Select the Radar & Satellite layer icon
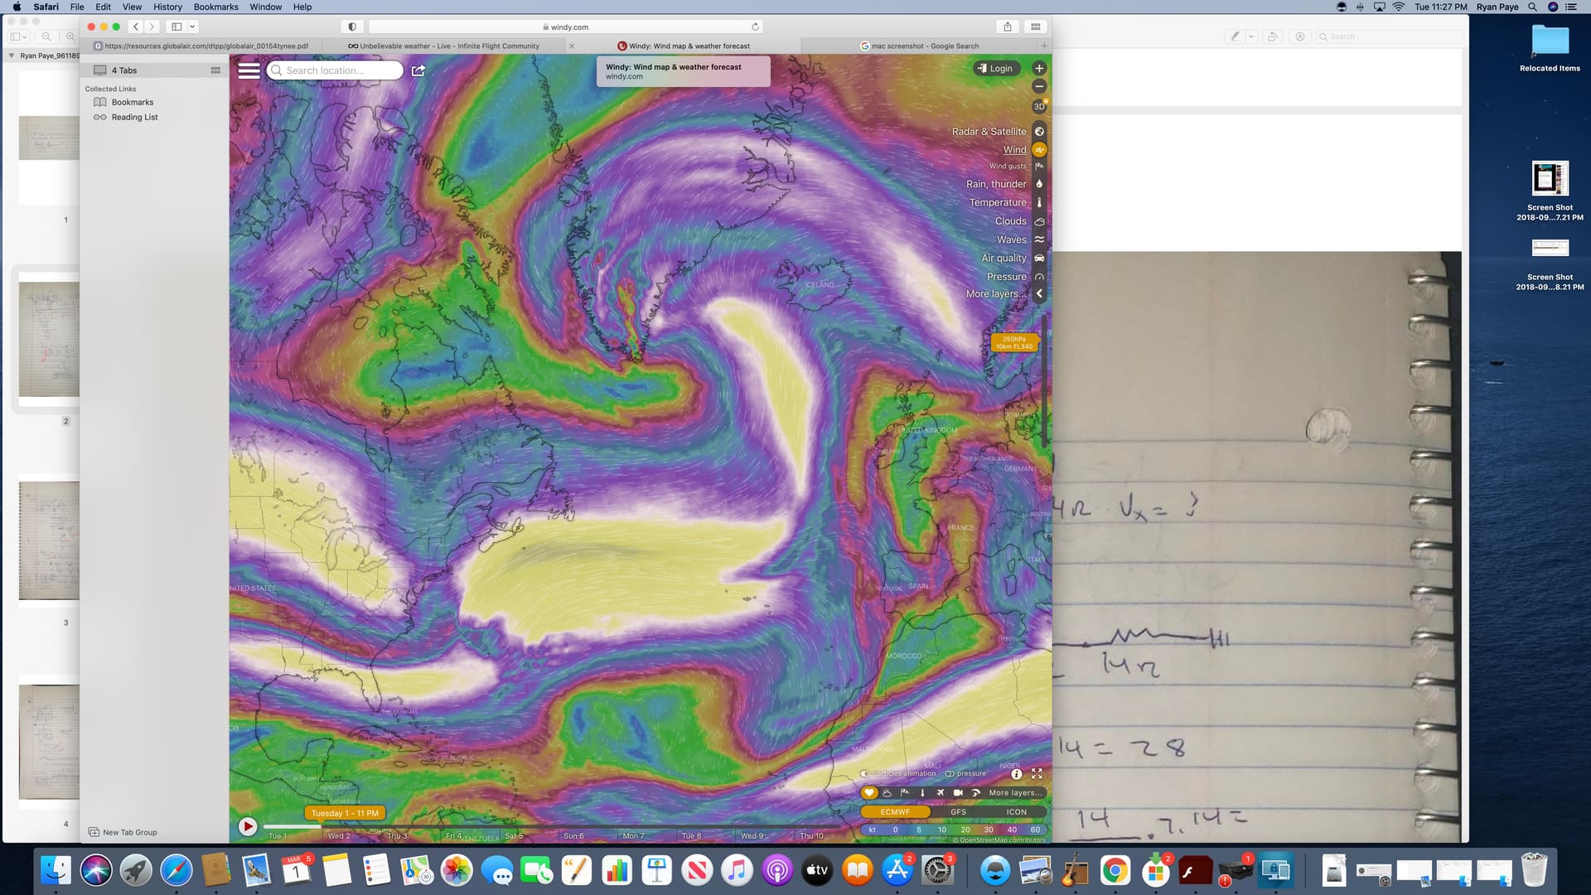 point(1039,131)
